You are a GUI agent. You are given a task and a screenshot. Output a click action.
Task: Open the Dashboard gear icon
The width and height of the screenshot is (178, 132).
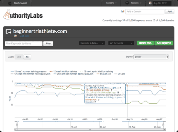tap(10, 3)
